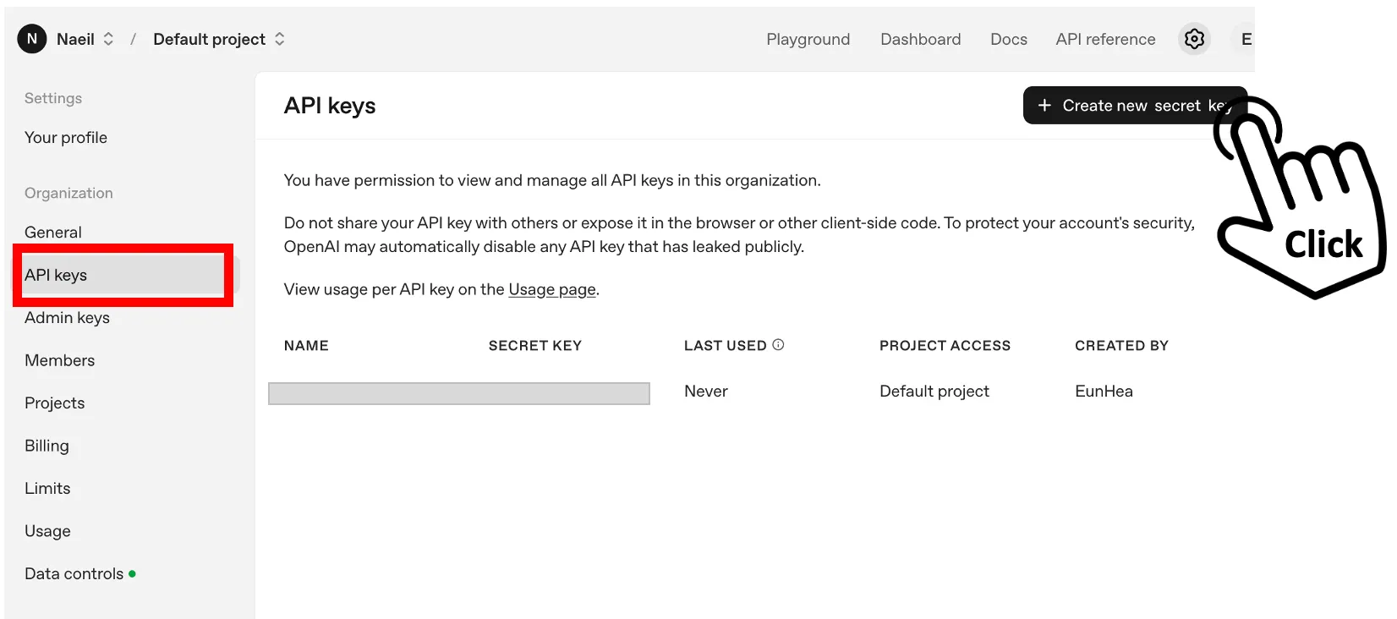1397x619 pixels.
Task: Open the settings gear icon
Action: coord(1194,39)
